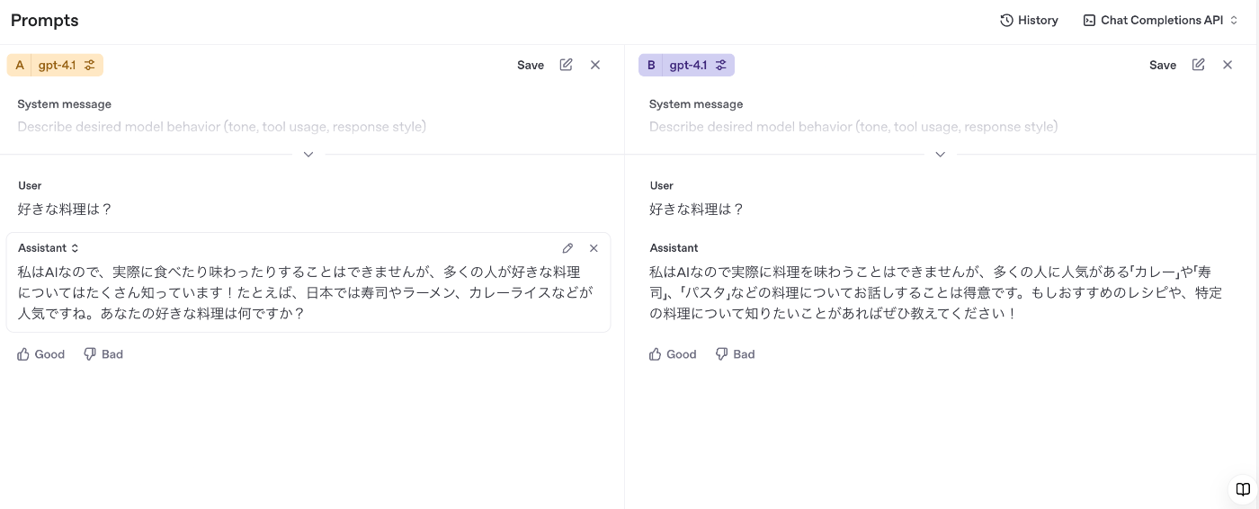Save prompt B
Image resolution: width=1259 pixels, height=509 pixels.
point(1163,65)
